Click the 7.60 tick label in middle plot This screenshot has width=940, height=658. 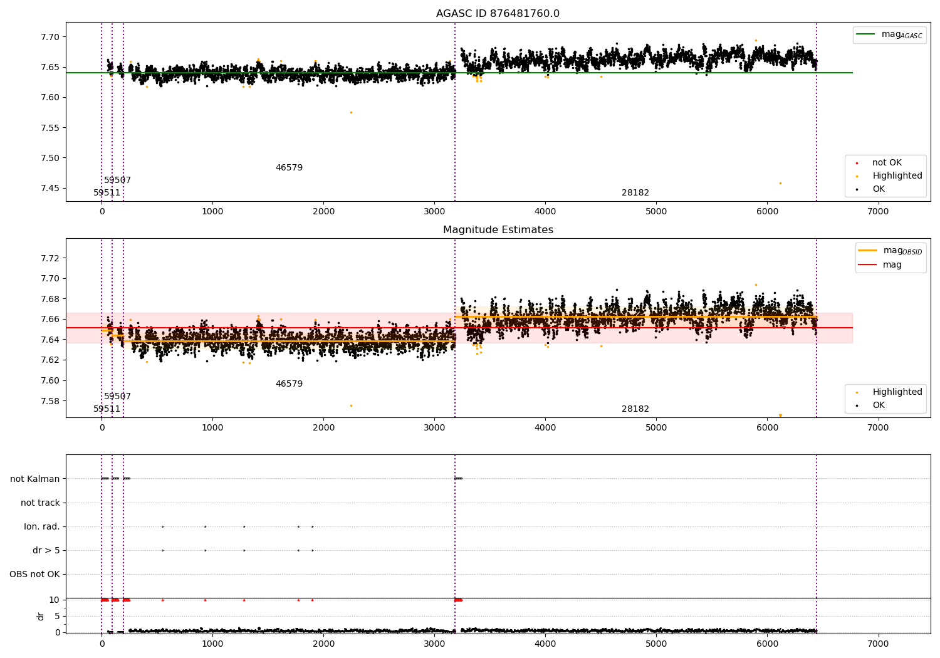pos(49,380)
